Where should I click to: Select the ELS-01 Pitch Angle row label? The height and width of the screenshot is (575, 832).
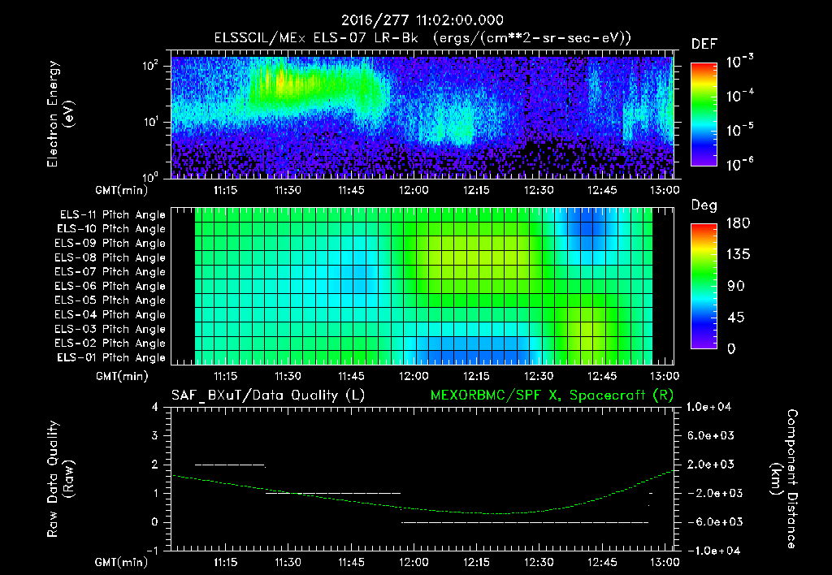111,357
